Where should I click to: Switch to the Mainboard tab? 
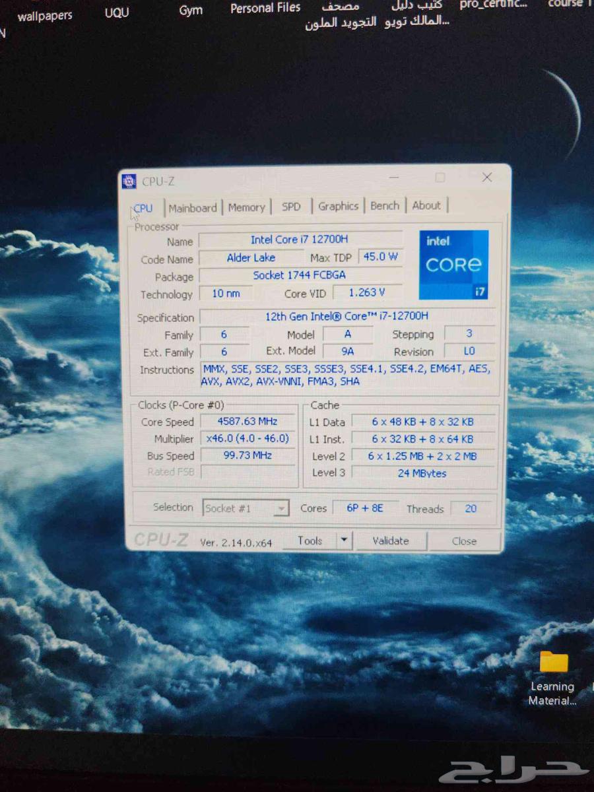[x=193, y=208]
